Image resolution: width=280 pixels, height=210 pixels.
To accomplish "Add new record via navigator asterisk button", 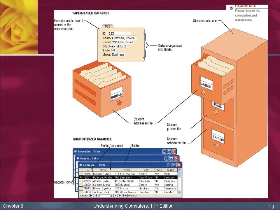I will pos(125,196).
